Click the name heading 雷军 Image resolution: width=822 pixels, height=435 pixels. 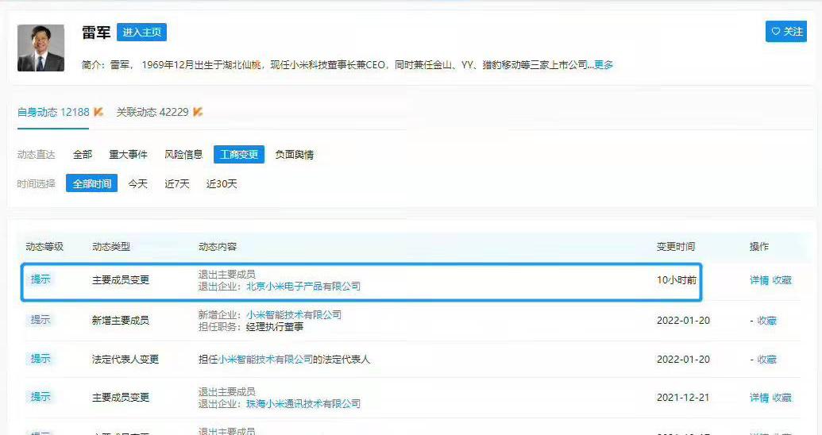tap(96, 32)
